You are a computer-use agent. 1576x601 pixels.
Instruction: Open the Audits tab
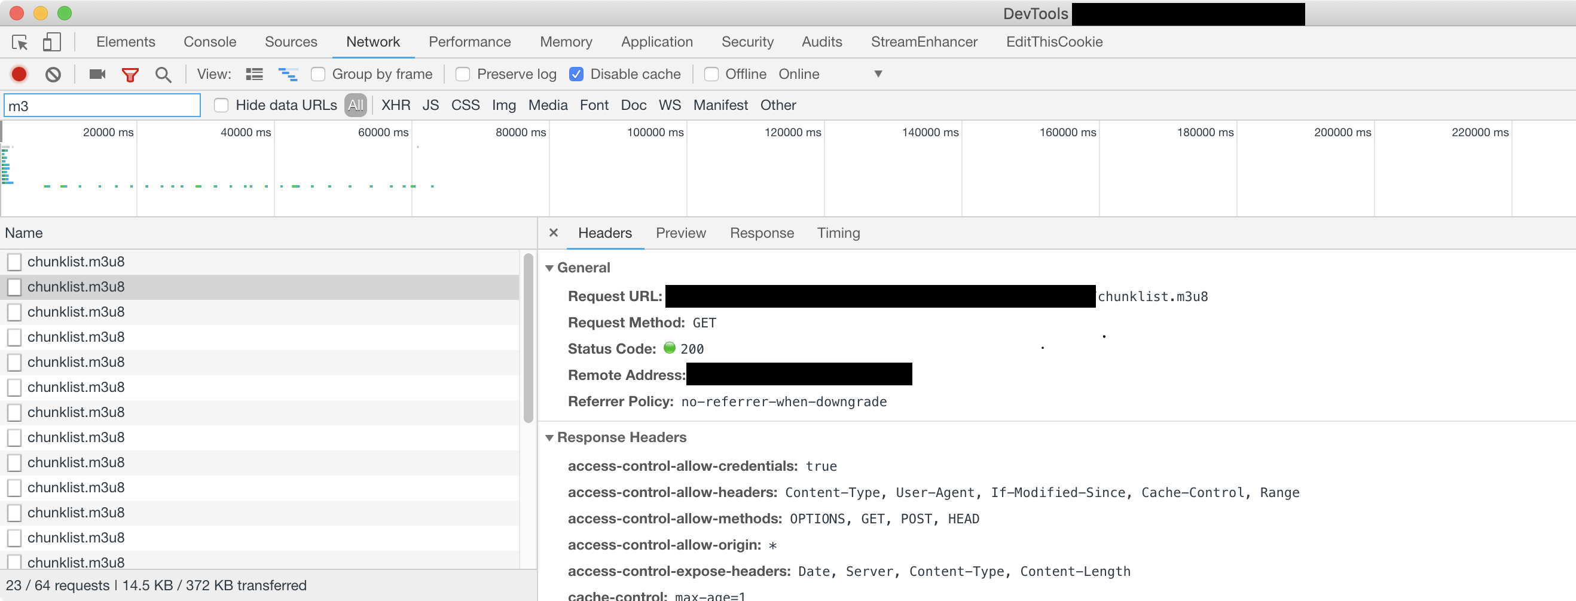click(821, 42)
